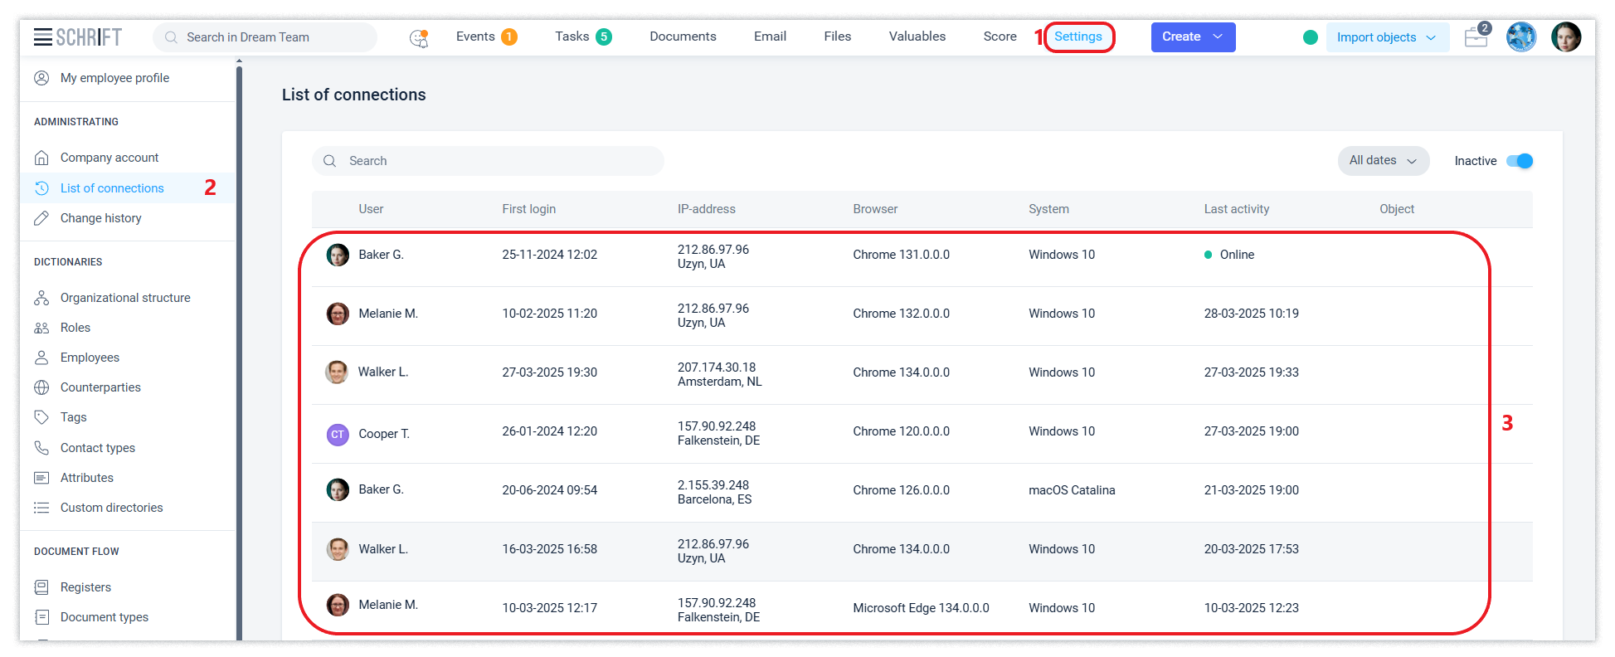Open the hamburger menu next to SCHRIFT logo
This screenshot has width=1615, height=657.
42,37
